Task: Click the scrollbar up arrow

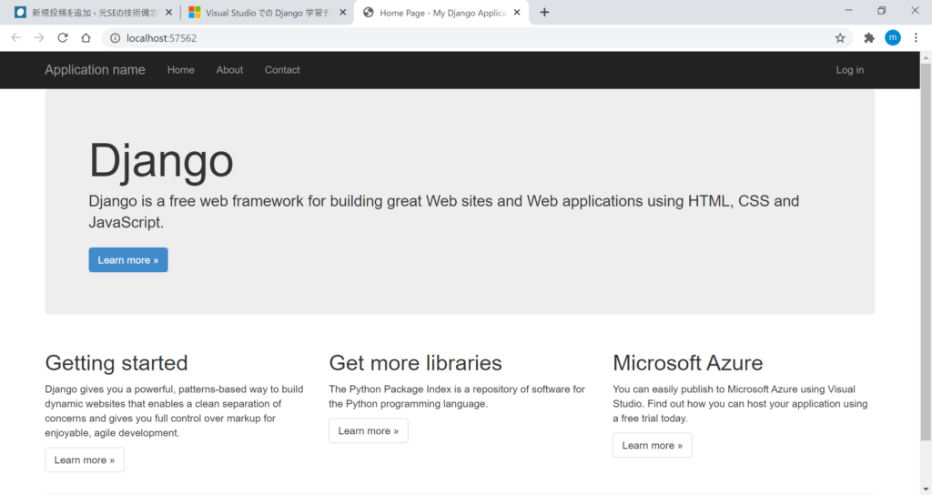Action: tap(926, 57)
